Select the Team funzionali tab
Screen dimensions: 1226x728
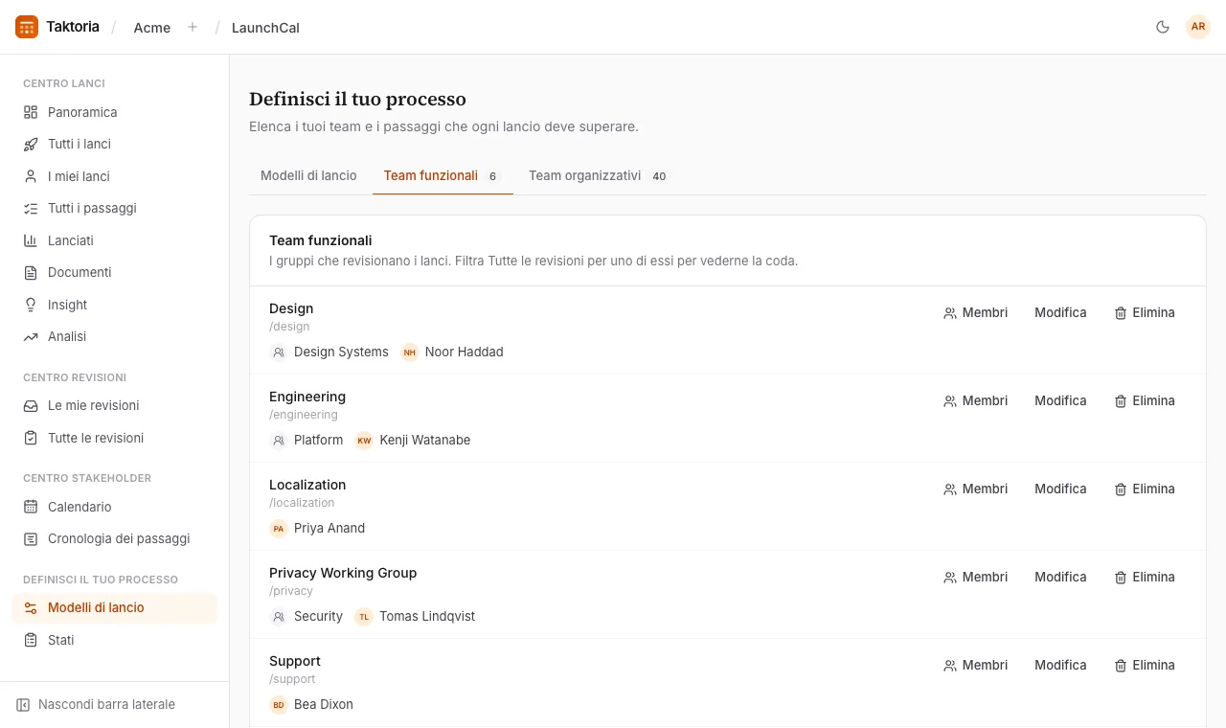click(x=443, y=175)
